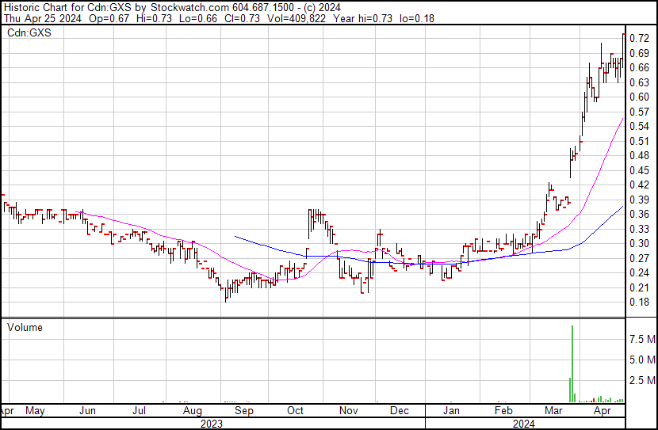Click the Jun month label
Image resolution: width=658 pixels, height=430 pixels.
(x=88, y=411)
